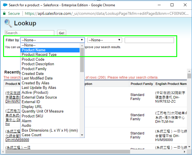Open the DH-HVMS6000 product link
The height and width of the screenshot is (155, 192).
point(17,140)
